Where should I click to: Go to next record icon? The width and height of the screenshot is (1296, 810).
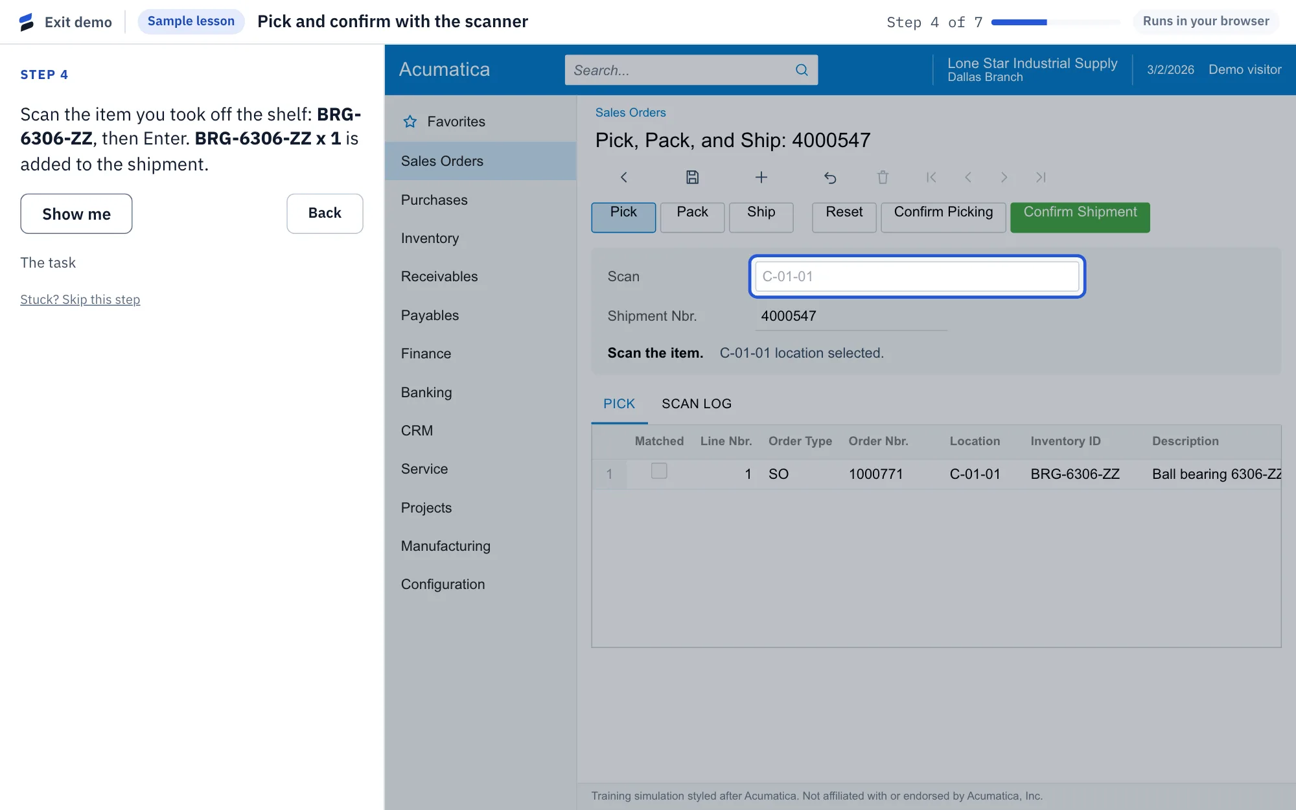[x=1004, y=178]
